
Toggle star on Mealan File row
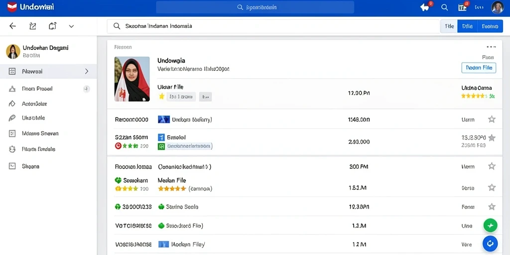point(492,187)
